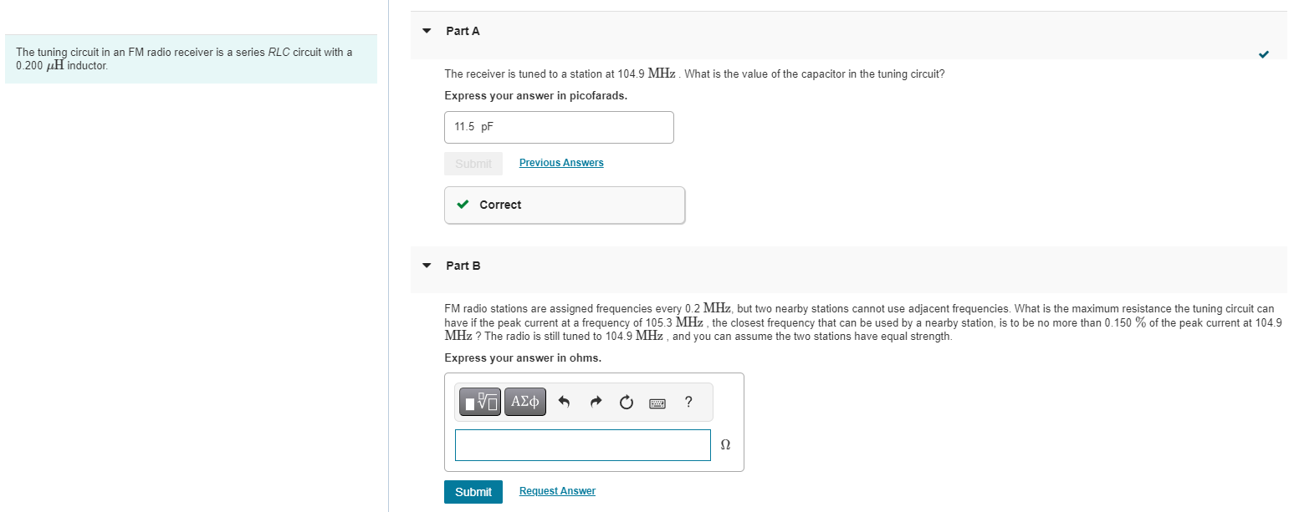The width and height of the screenshot is (1294, 512).
Task: Click the Ω unit label
Action: pos(725,446)
